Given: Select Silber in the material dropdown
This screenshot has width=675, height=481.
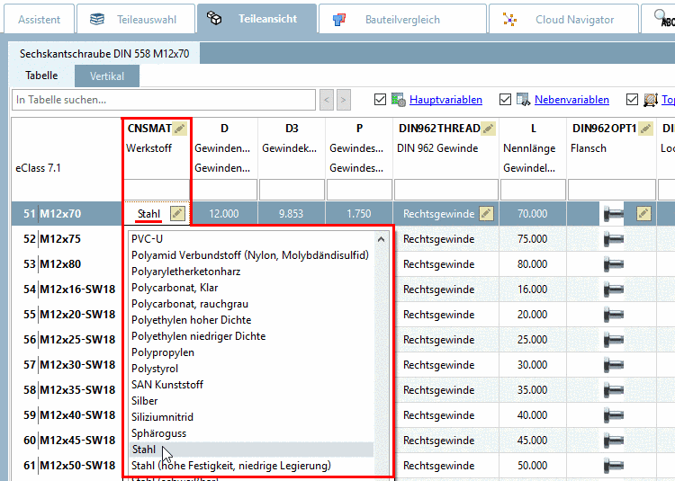Looking at the screenshot, I should click(x=252, y=401).
